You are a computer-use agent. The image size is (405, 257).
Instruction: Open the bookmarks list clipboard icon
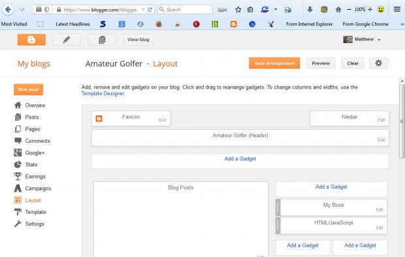250,10
